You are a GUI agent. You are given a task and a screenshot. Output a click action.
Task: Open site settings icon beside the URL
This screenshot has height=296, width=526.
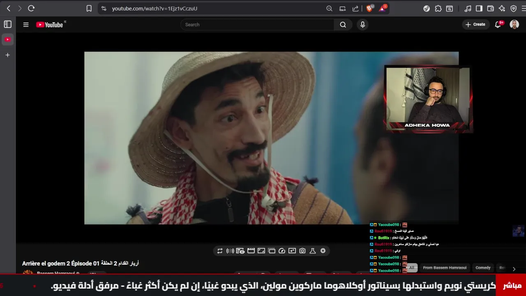tap(104, 8)
